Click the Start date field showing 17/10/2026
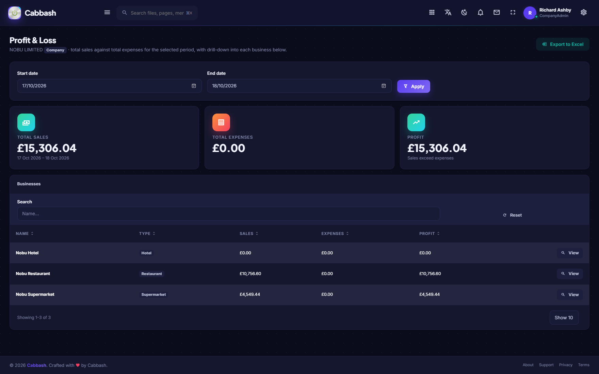Image resolution: width=599 pixels, height=374 pixels. coord(109,86)
